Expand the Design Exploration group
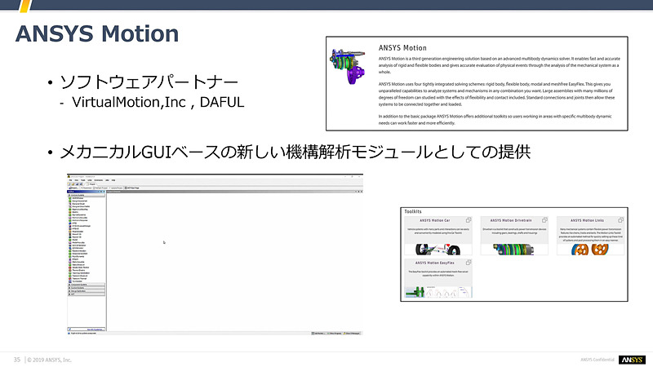The image size is (653, 367). [69, 291]
